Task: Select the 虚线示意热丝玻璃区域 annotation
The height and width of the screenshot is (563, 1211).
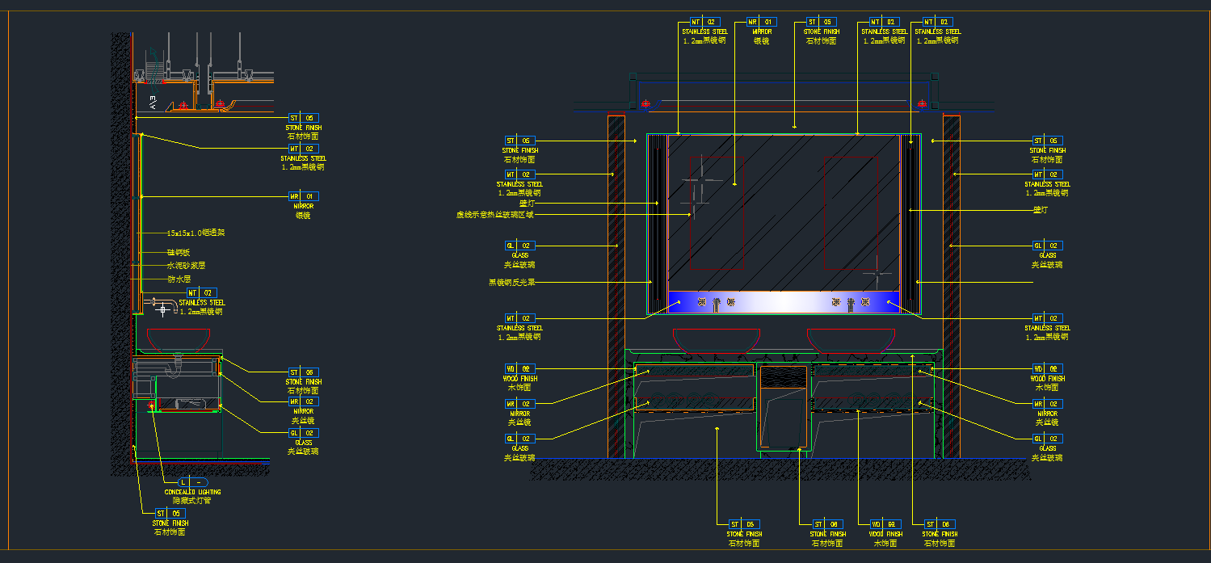Action: [x=494, y=215]
